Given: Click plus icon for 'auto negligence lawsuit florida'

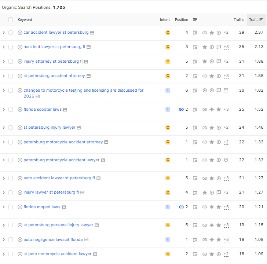Looking at the screenshot, I should pos(20,240).
